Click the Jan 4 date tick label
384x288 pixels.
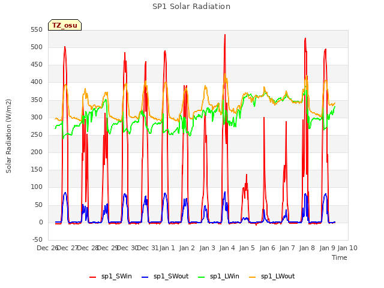[227, 248]
